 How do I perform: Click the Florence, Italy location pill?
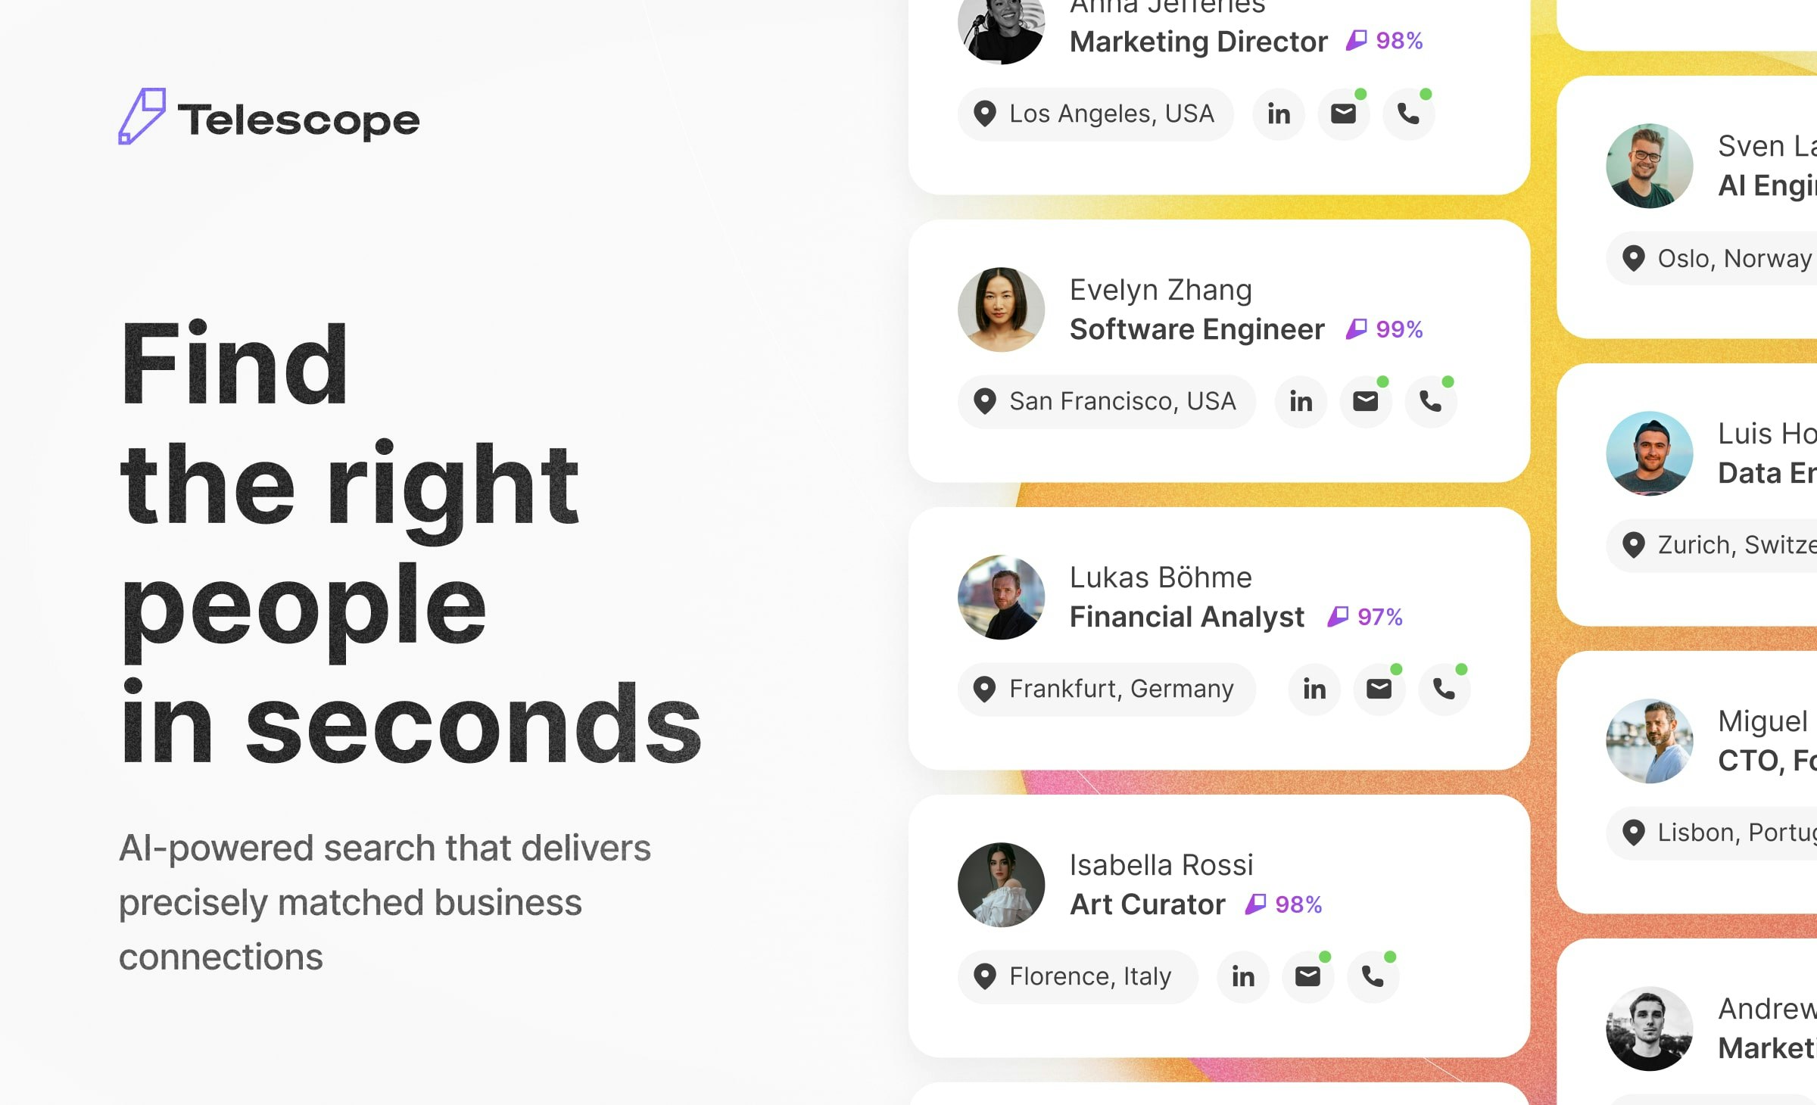tap(1078, 977)
